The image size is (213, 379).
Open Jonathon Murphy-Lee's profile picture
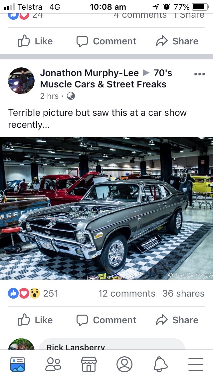click(x=21, y=80)
